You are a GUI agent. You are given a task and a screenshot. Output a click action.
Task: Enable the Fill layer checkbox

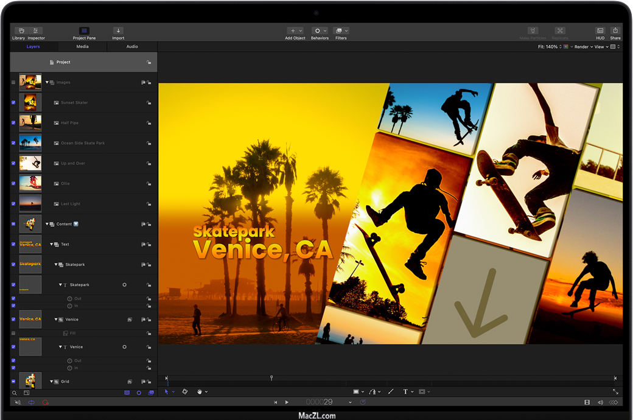click(13, 333)
